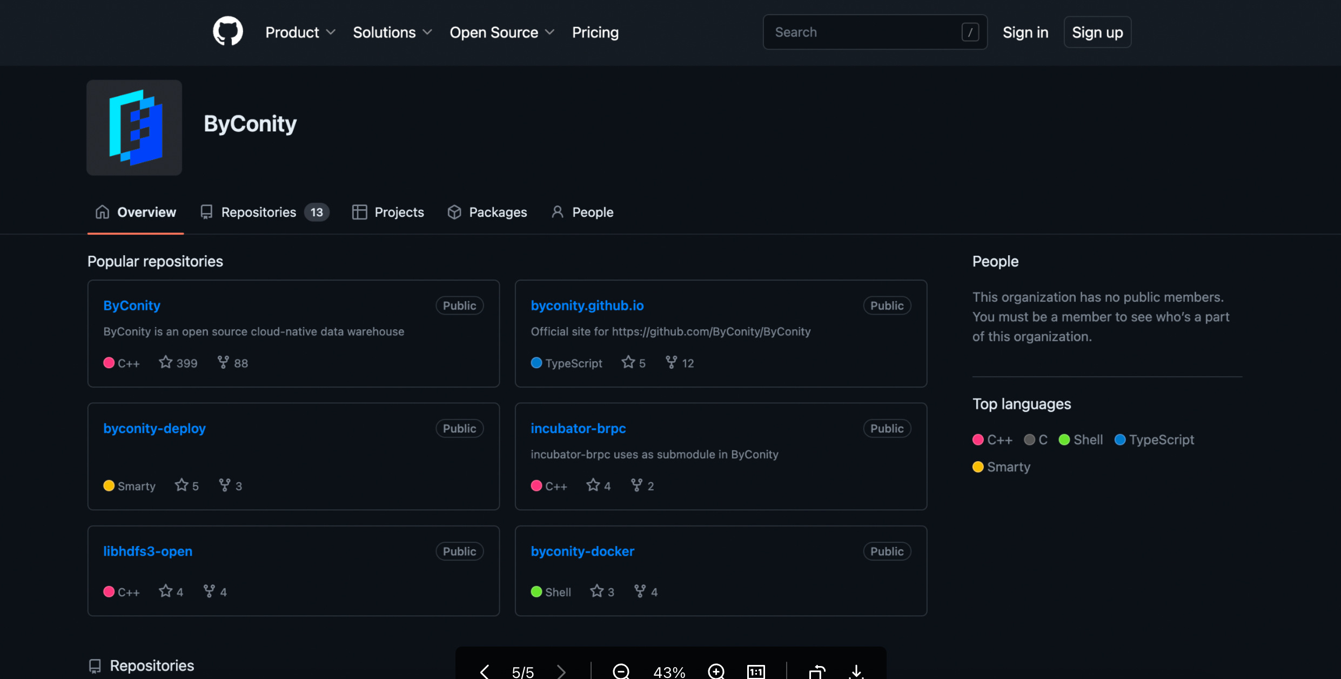The height and width of the screenshot is (679, 1341).
Task: Click the rotate image icon
Action: click(x=817, y=672)
